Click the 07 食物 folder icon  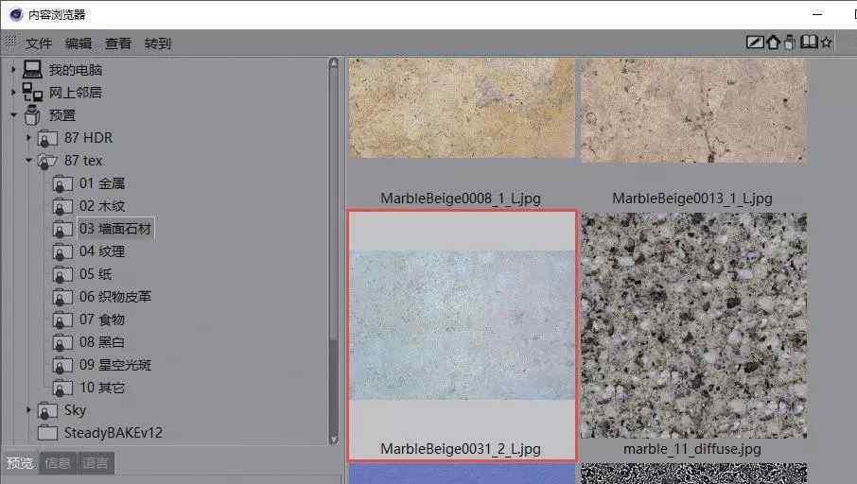click(62, 320)
